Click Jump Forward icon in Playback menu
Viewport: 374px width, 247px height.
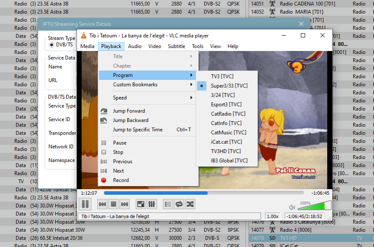(x=104, y=111)
